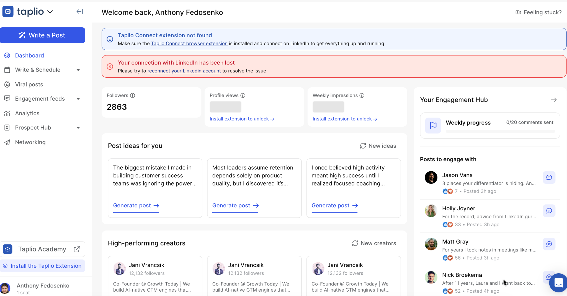Select 'Most leaders assume retention' idea text
Viewport: 567px width, 296px height.
point(253,175)
